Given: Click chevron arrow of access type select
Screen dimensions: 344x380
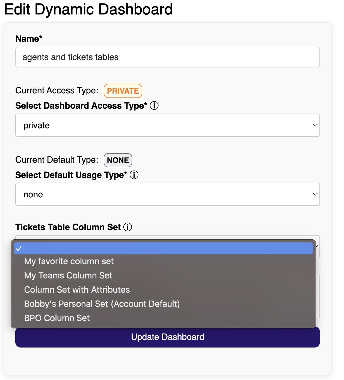Looking at the screenshot, I should point(315,125).
